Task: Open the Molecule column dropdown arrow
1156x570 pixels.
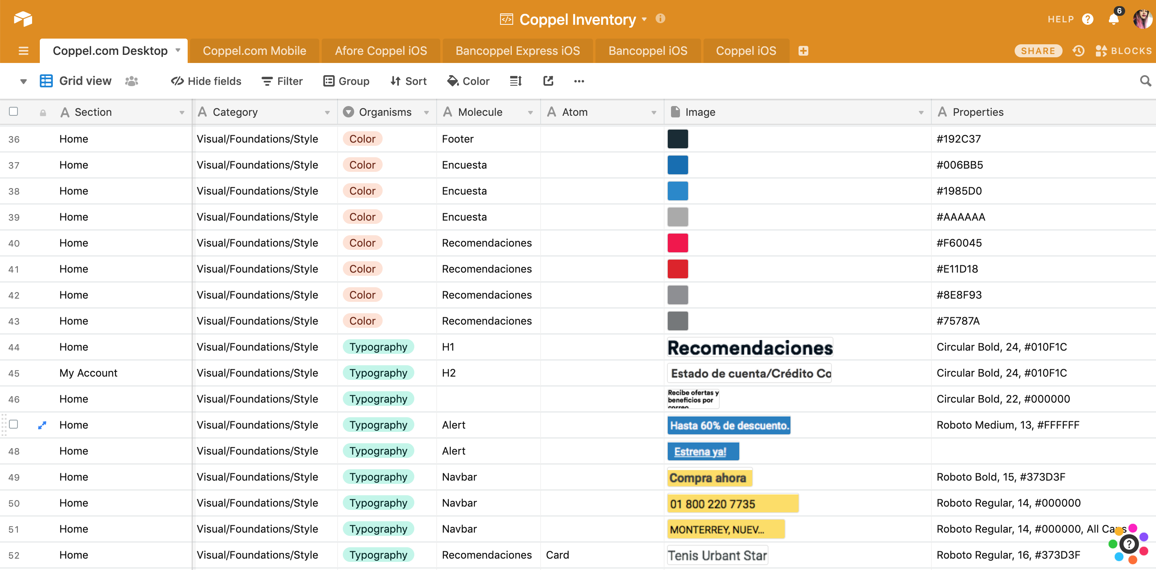Action: [x=530, y=112]
